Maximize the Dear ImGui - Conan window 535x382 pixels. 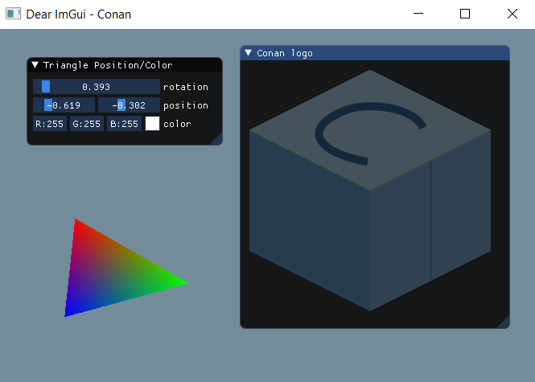pyautogui.click(x=465, y=14)
